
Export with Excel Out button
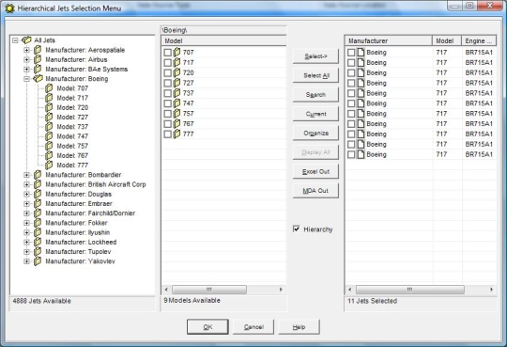click(x=315, y=171)
